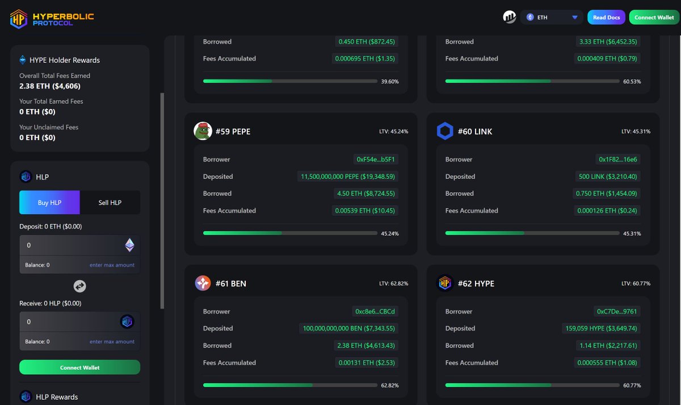This screenshot has width=681, height=405.
Task: Click deposited value 100,000,000,000 BEN ($7,343.55)
Action: tap(348, 328)
